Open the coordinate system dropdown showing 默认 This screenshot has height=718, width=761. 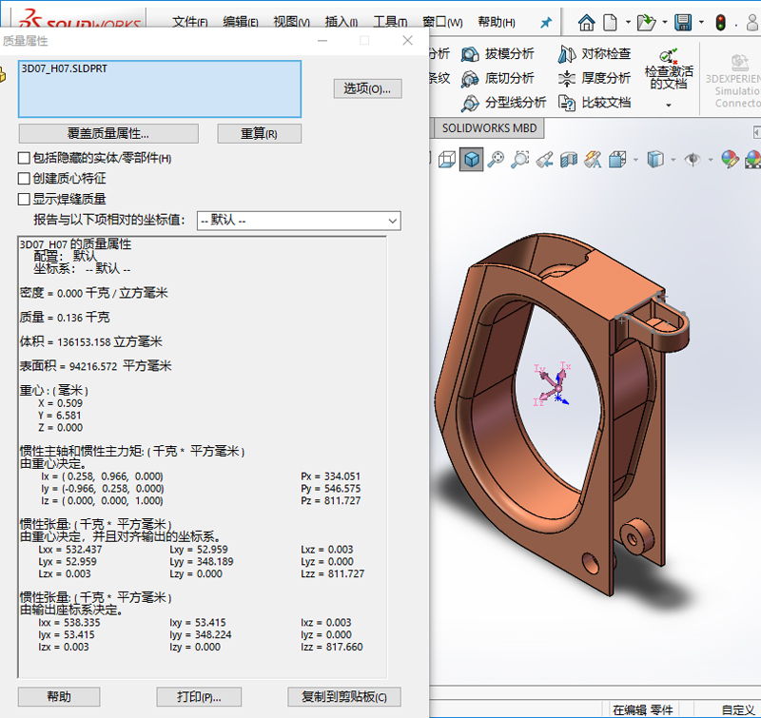point(298,221)
